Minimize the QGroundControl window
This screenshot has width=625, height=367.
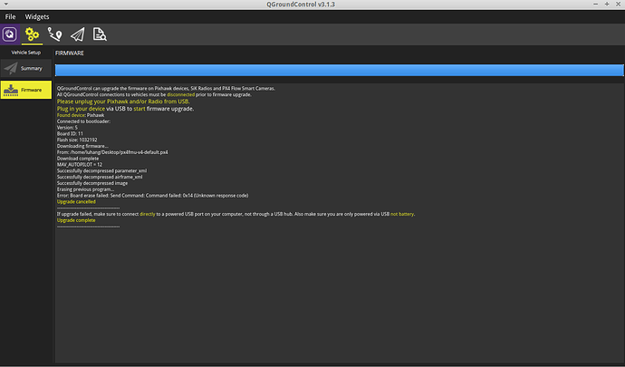pos(595,4)
